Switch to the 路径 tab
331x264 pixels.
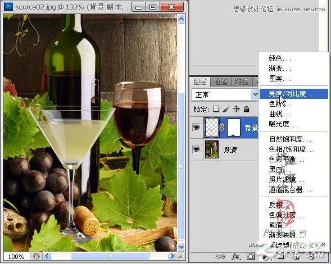pos(242,81)
